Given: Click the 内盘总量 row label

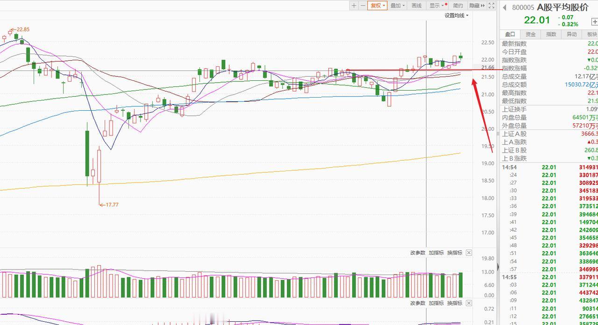Looking at the screenshot, I should [514, 118].
